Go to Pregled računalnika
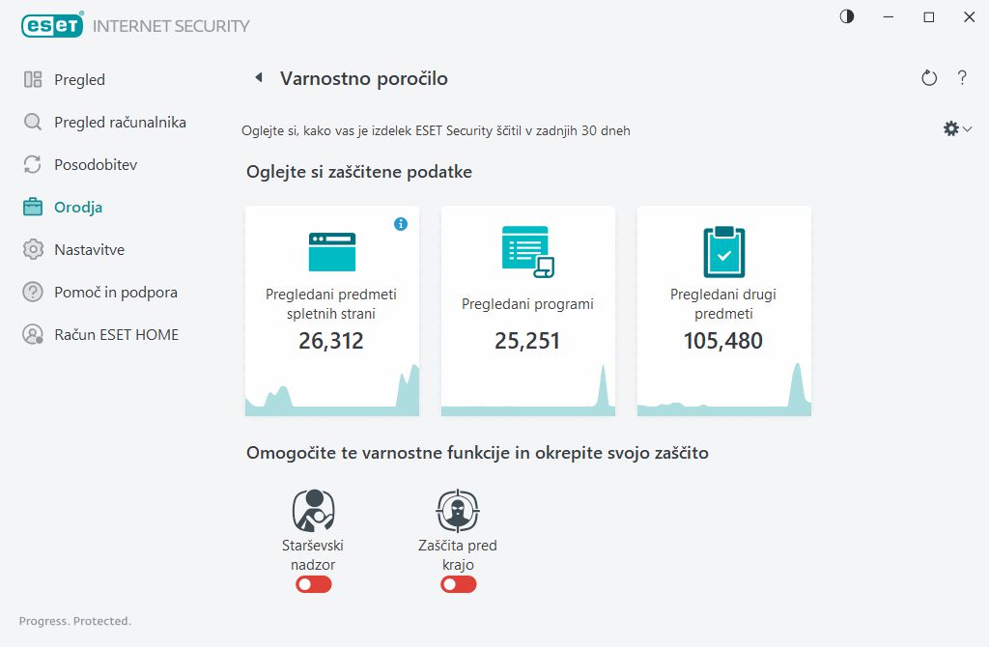989x647 pixels. click(120, 123)
